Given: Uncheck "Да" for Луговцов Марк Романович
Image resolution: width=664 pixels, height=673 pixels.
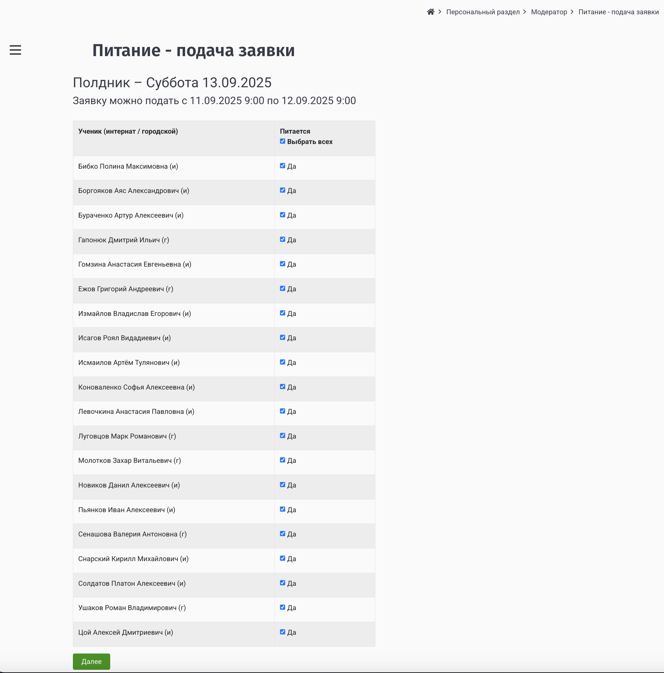Looking at the screenshot, I should pos(282,436).
